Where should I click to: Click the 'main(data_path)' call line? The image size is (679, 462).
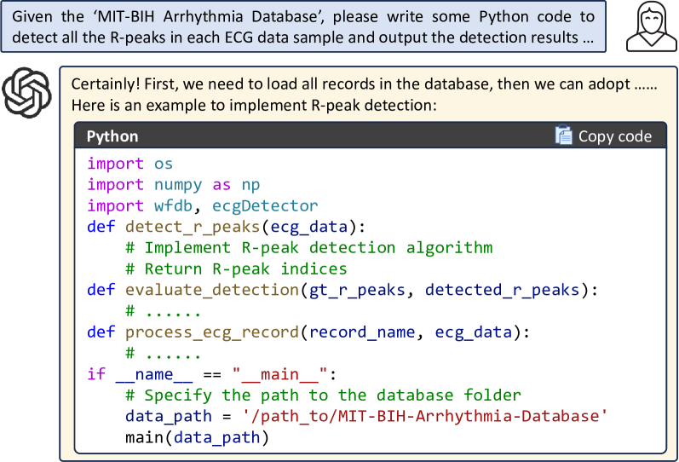coord(197,438)
